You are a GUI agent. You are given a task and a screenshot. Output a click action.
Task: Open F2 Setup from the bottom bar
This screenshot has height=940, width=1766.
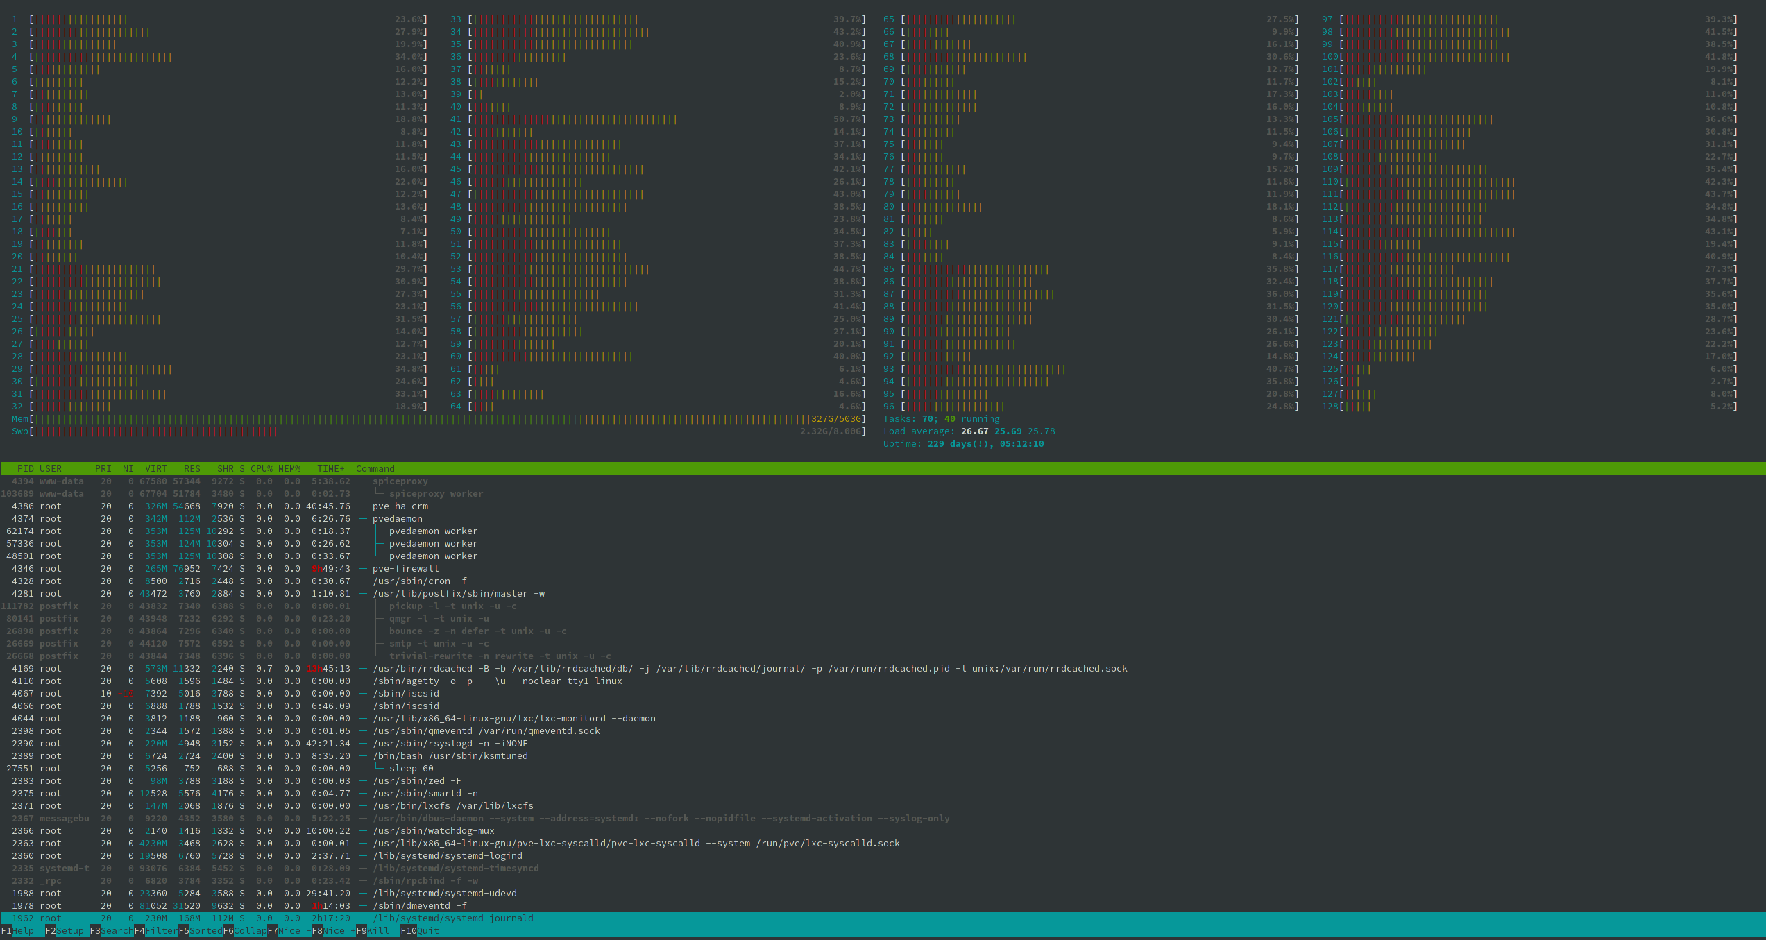point(69,931)
